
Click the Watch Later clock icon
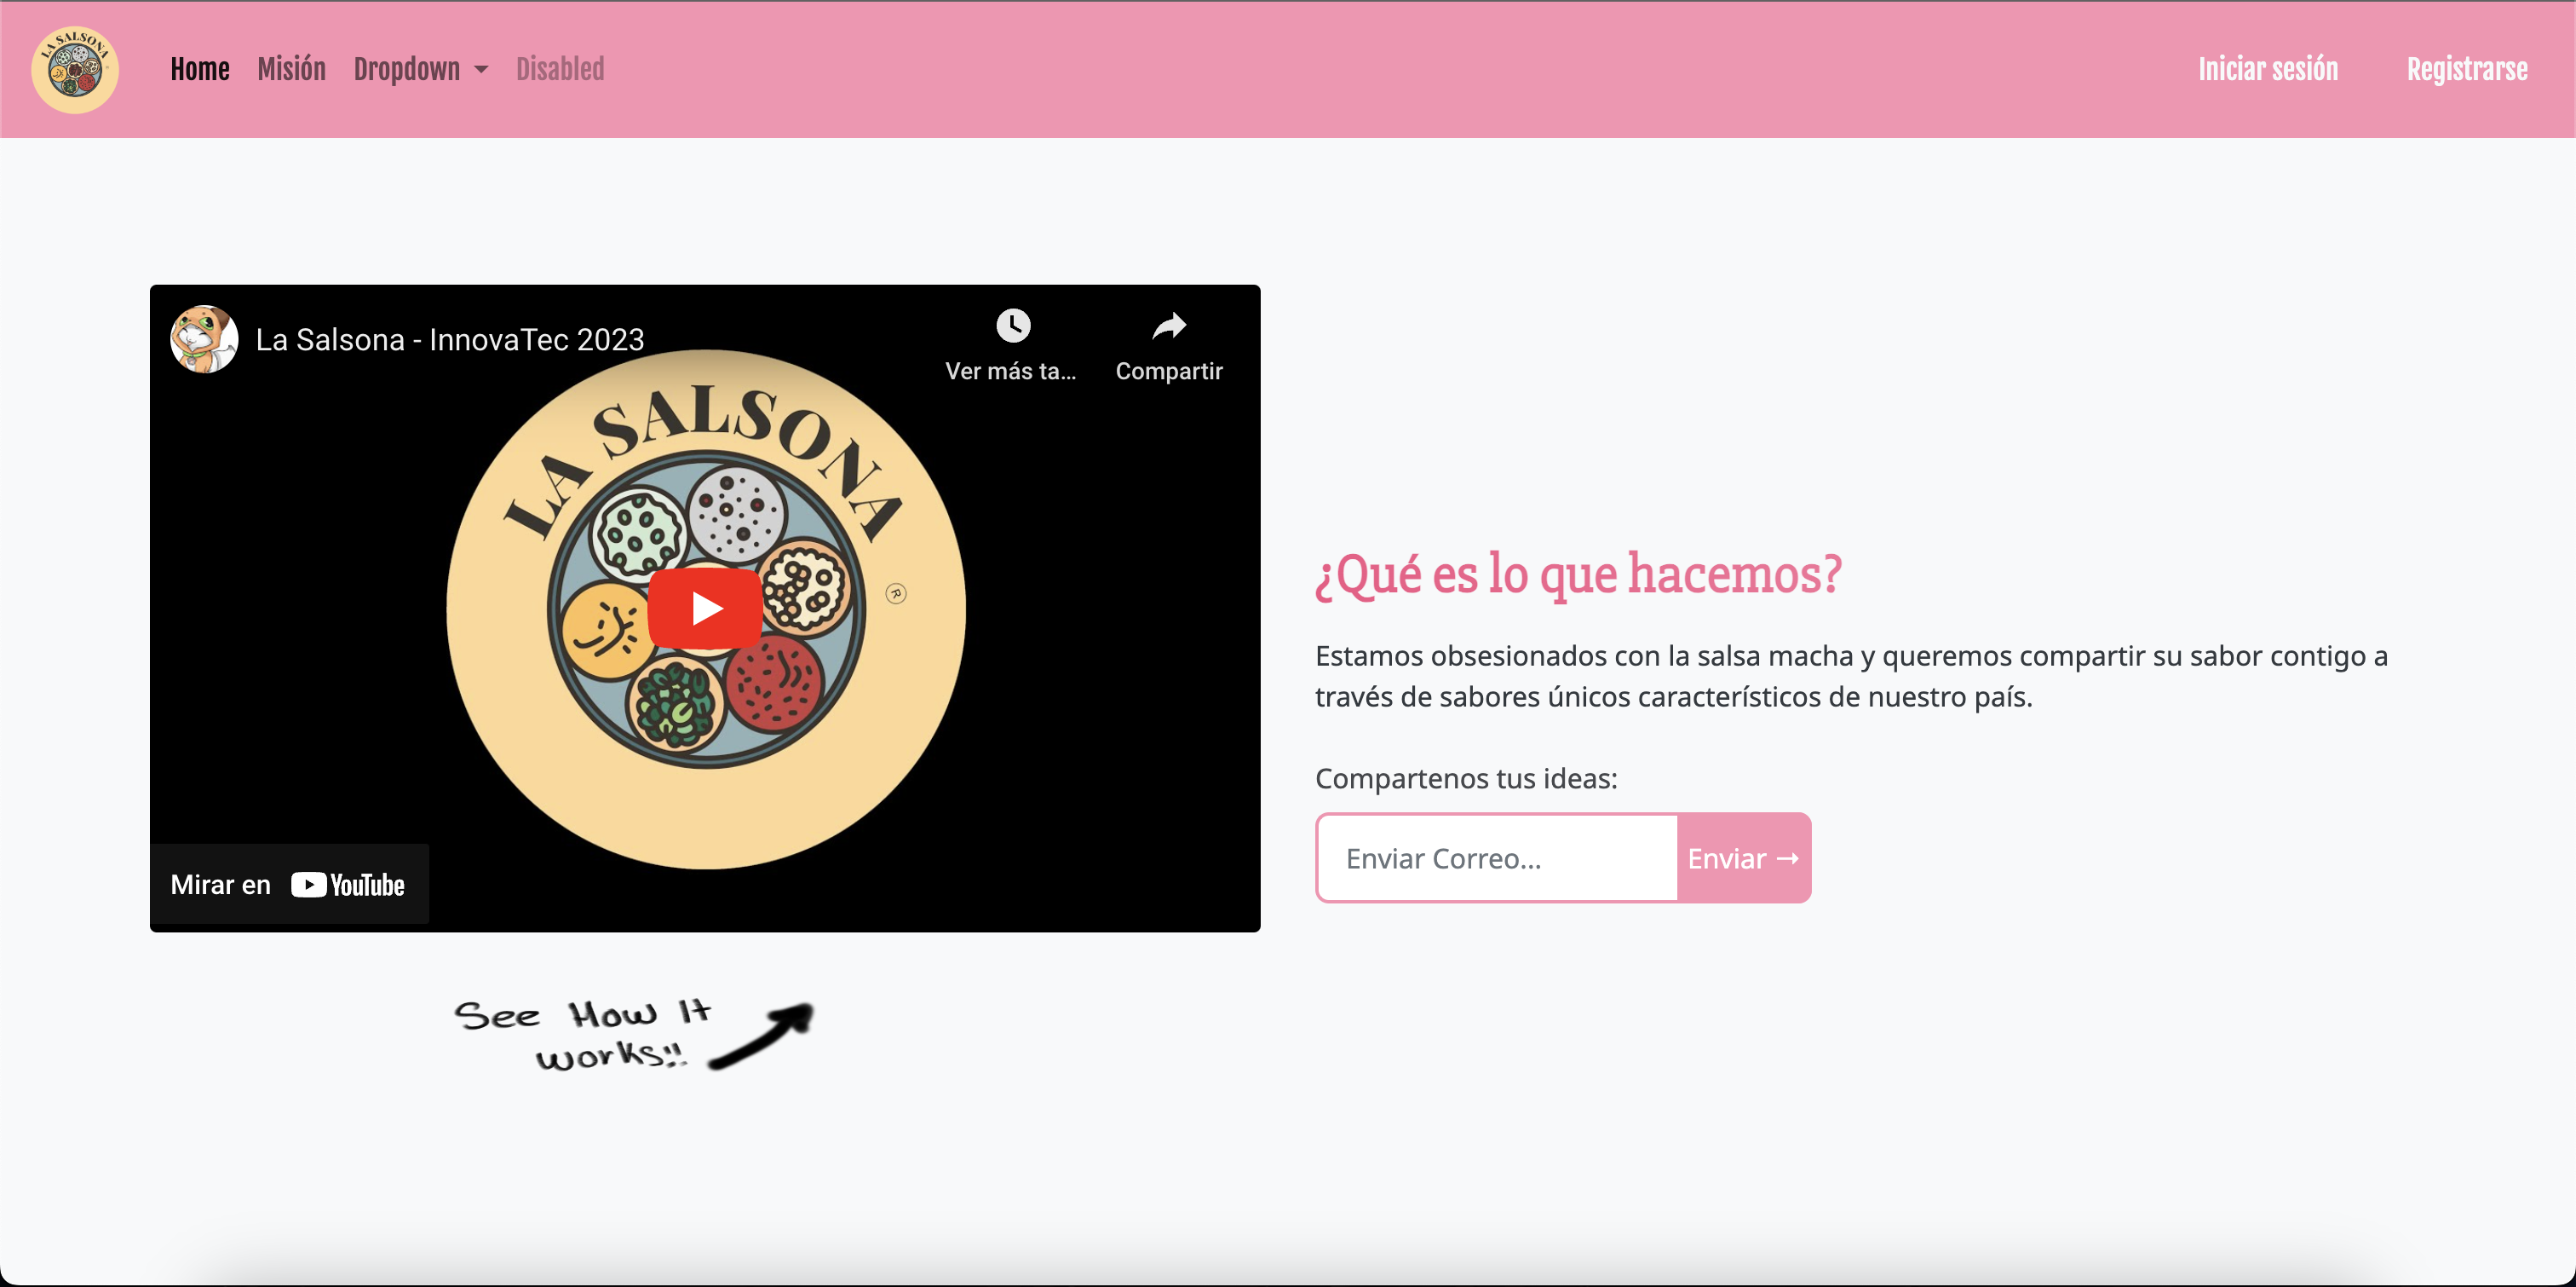pyautogui.click(x=1012, y=326)
